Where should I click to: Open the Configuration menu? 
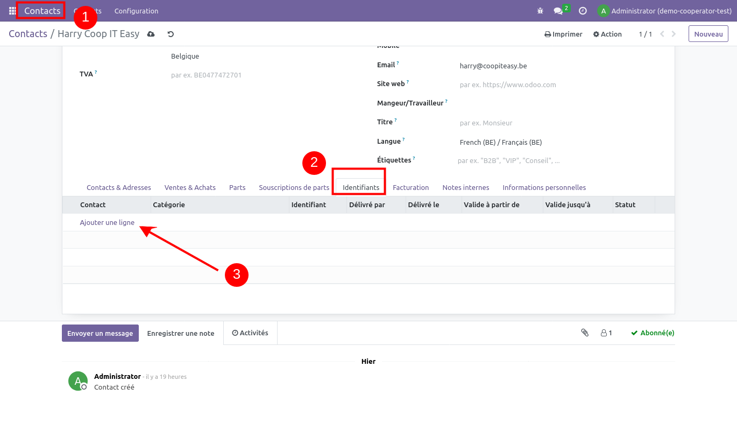pyautogui.click(x=136, y=11)
